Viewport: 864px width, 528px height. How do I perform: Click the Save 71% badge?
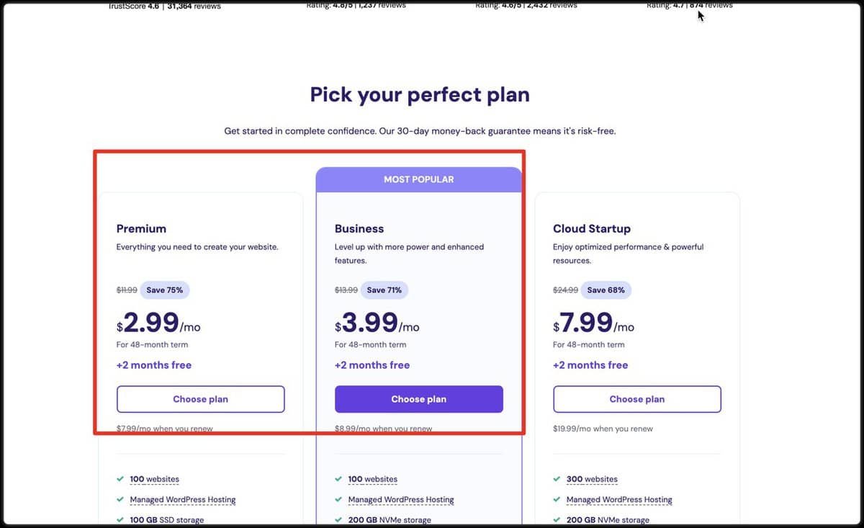pos(384,290)
